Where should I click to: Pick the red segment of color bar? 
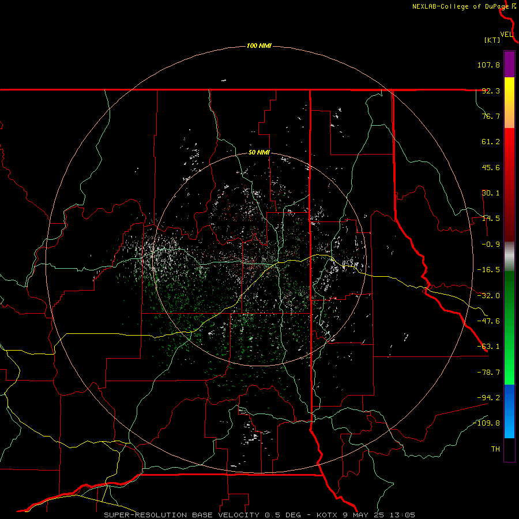[x=509, y=185]
